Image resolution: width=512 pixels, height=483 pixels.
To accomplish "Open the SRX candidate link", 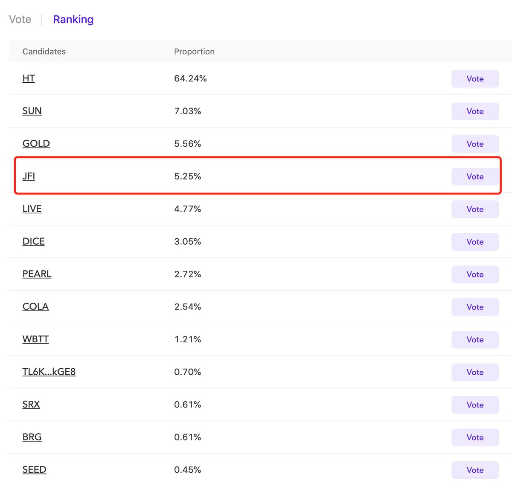I will 31,405.
